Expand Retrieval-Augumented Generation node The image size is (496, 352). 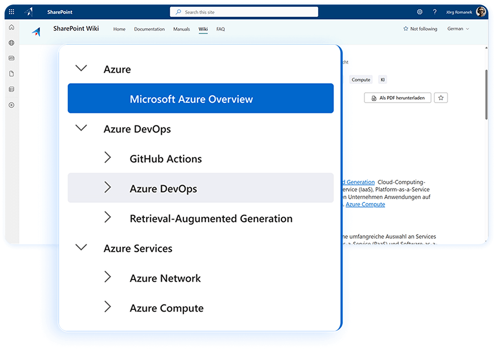[x=108, y=217]
